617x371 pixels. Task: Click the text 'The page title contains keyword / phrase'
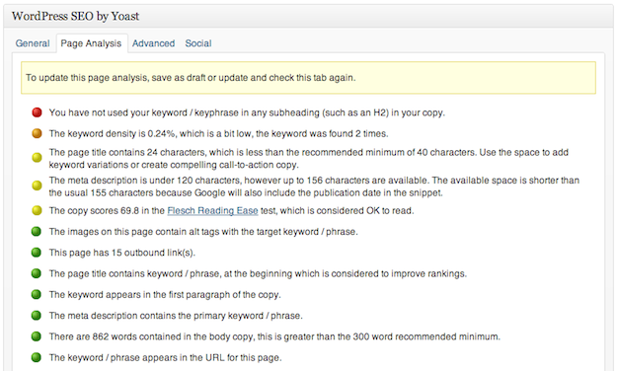click(x=134, y=274)
